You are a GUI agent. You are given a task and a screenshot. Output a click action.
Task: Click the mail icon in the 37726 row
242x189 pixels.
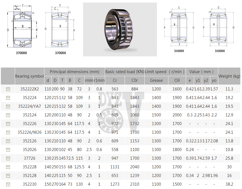tap(8, 158)
